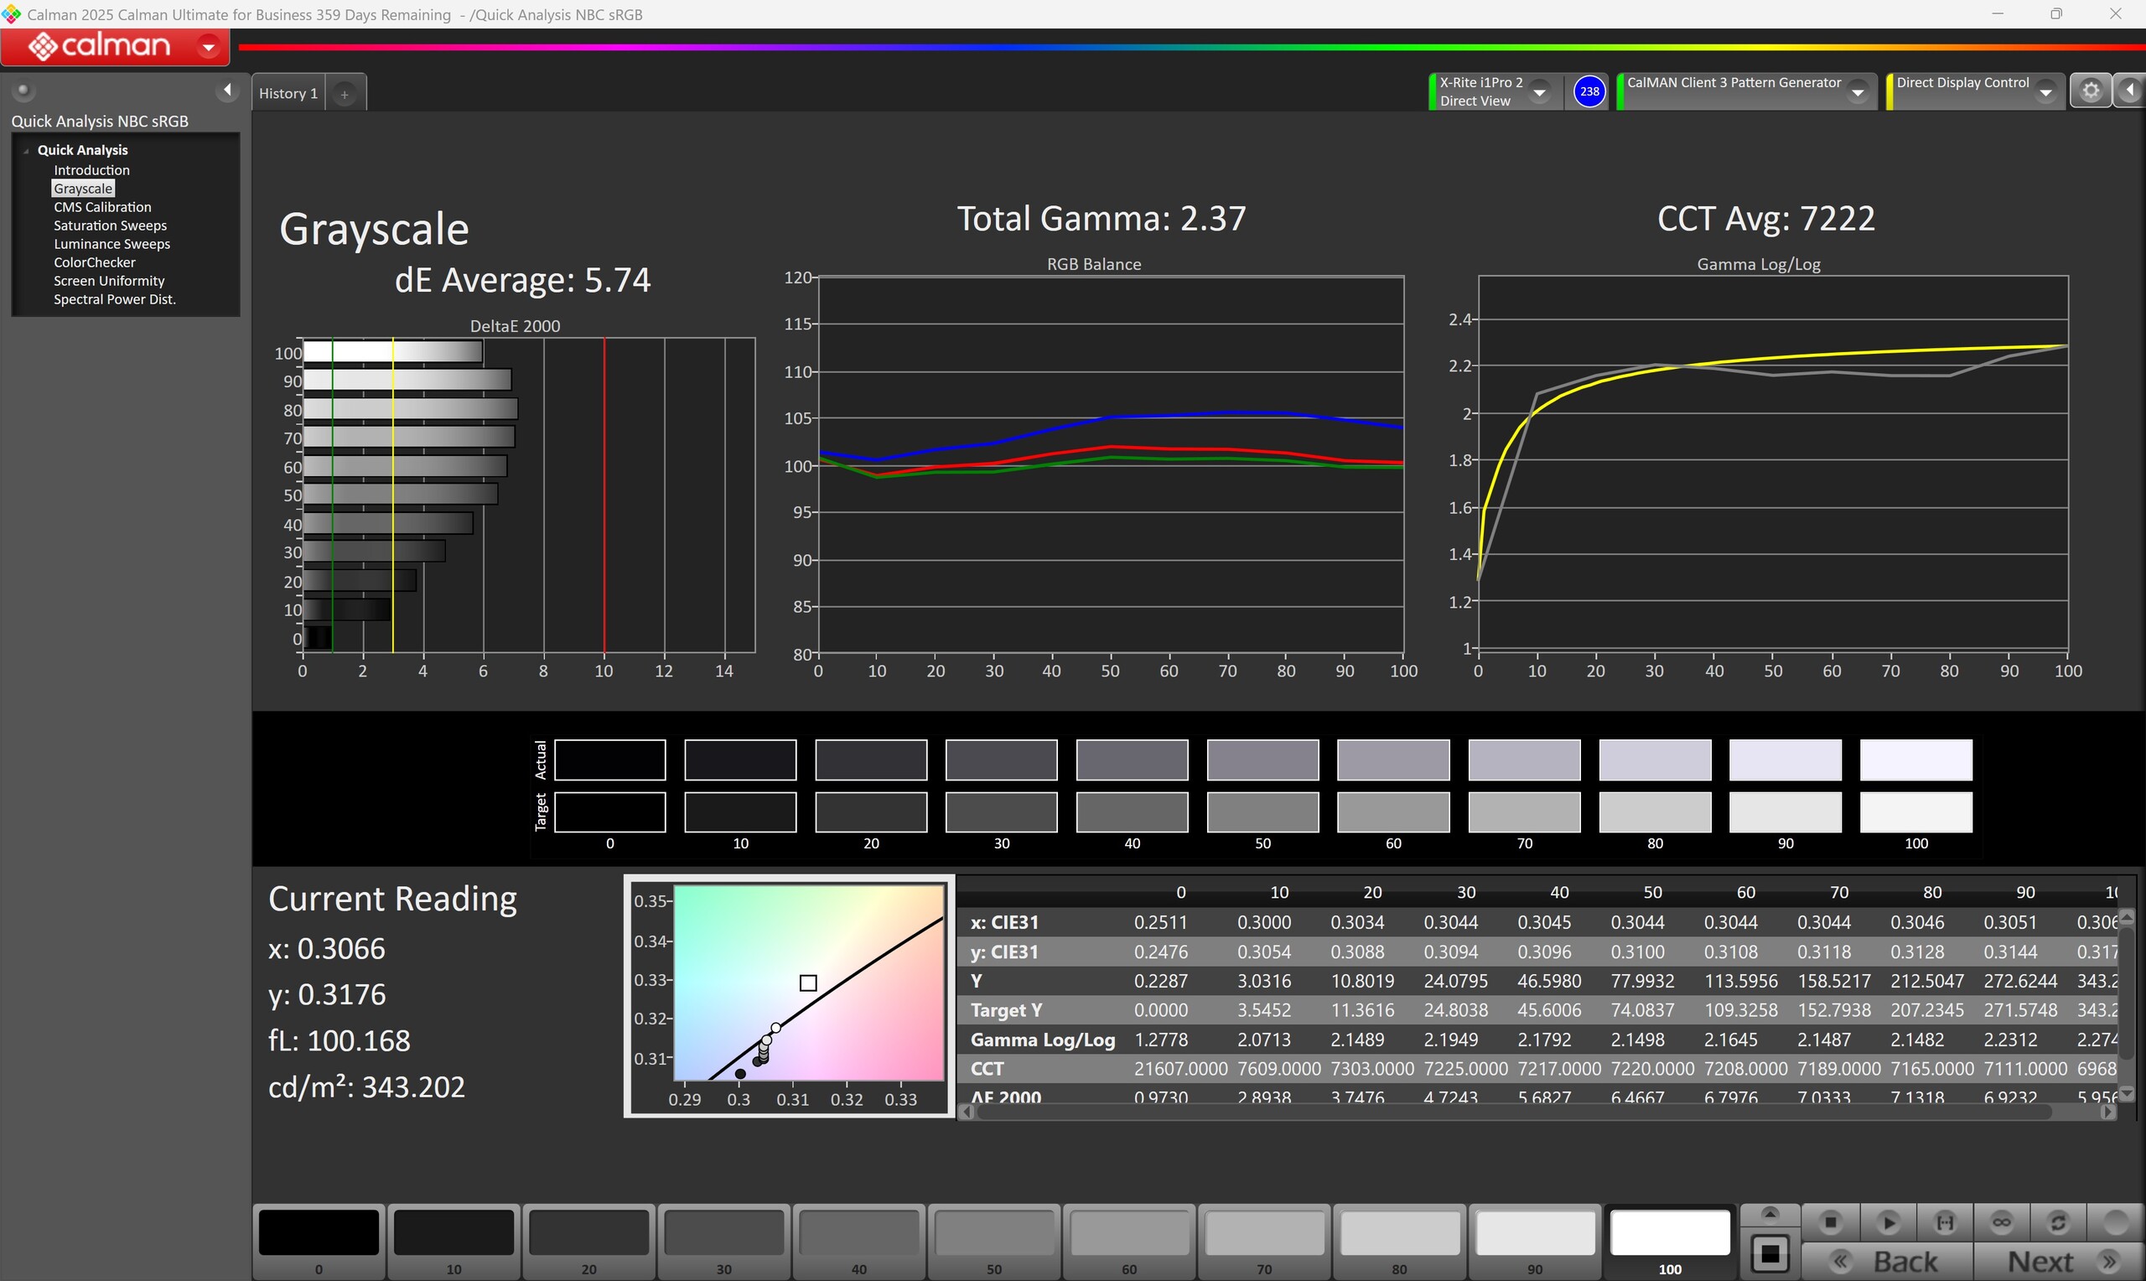Toggle the sidebar pin circle button
This screenshot has width=2146, height=1281.
(x=23, y=90)
